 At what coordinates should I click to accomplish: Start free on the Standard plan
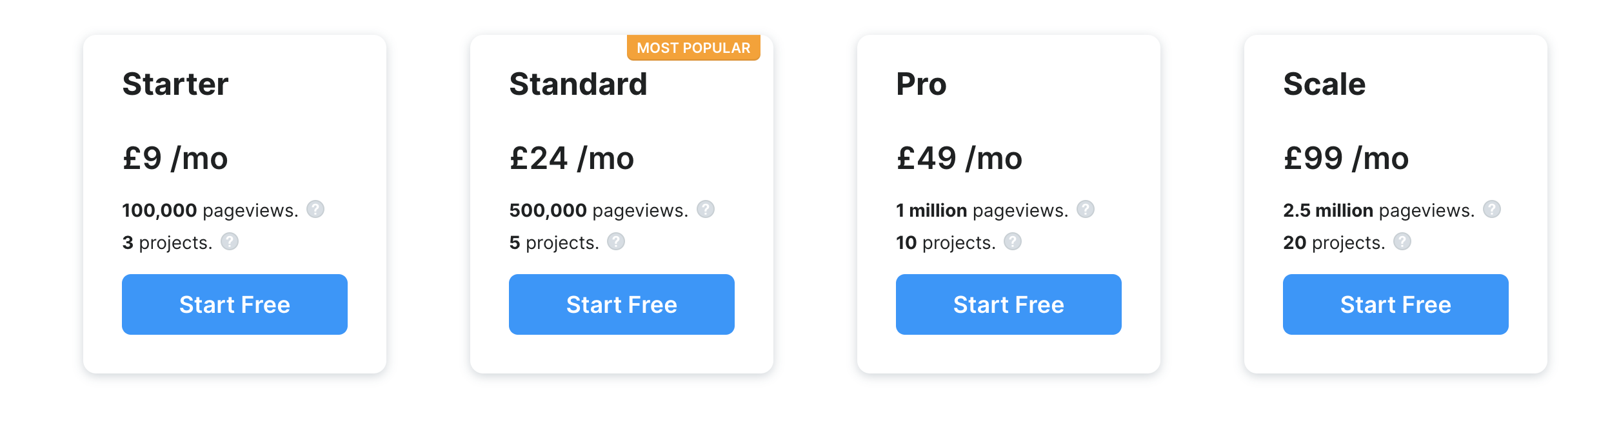[622, 304]
